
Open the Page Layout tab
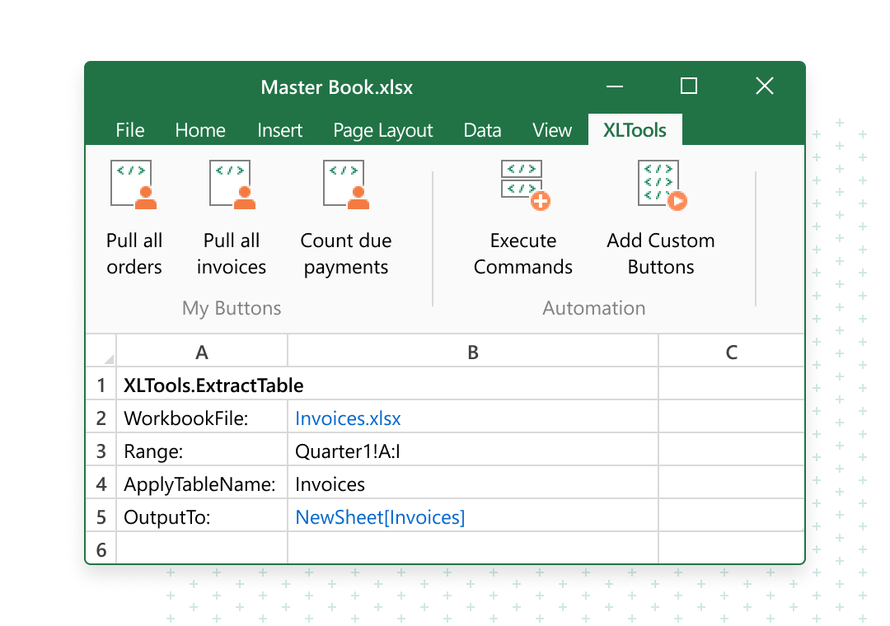click(382, 130)
